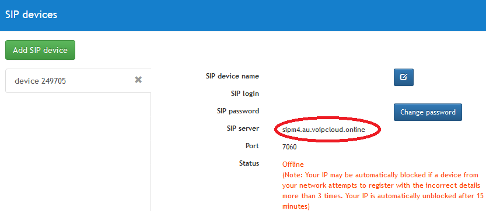Click the SIP devices header title
Image resolution: width=486 pixels, height=211 pixels.
click(32, 15)
